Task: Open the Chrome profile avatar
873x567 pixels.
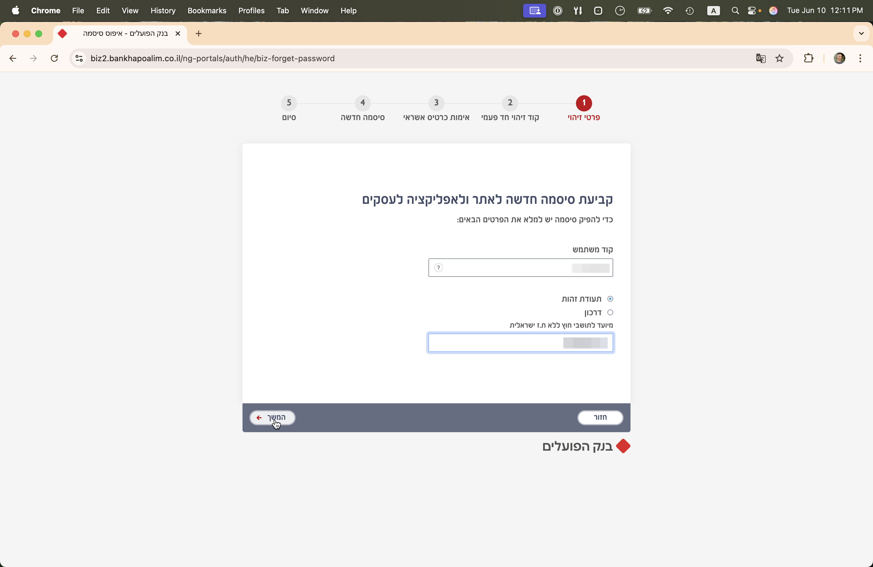Action: 839,58
